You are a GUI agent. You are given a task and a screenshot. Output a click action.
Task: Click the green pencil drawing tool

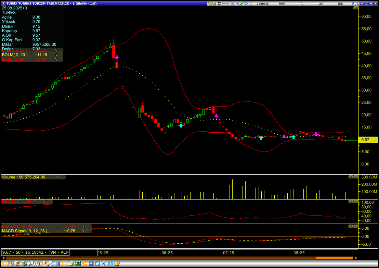point(241,4)
